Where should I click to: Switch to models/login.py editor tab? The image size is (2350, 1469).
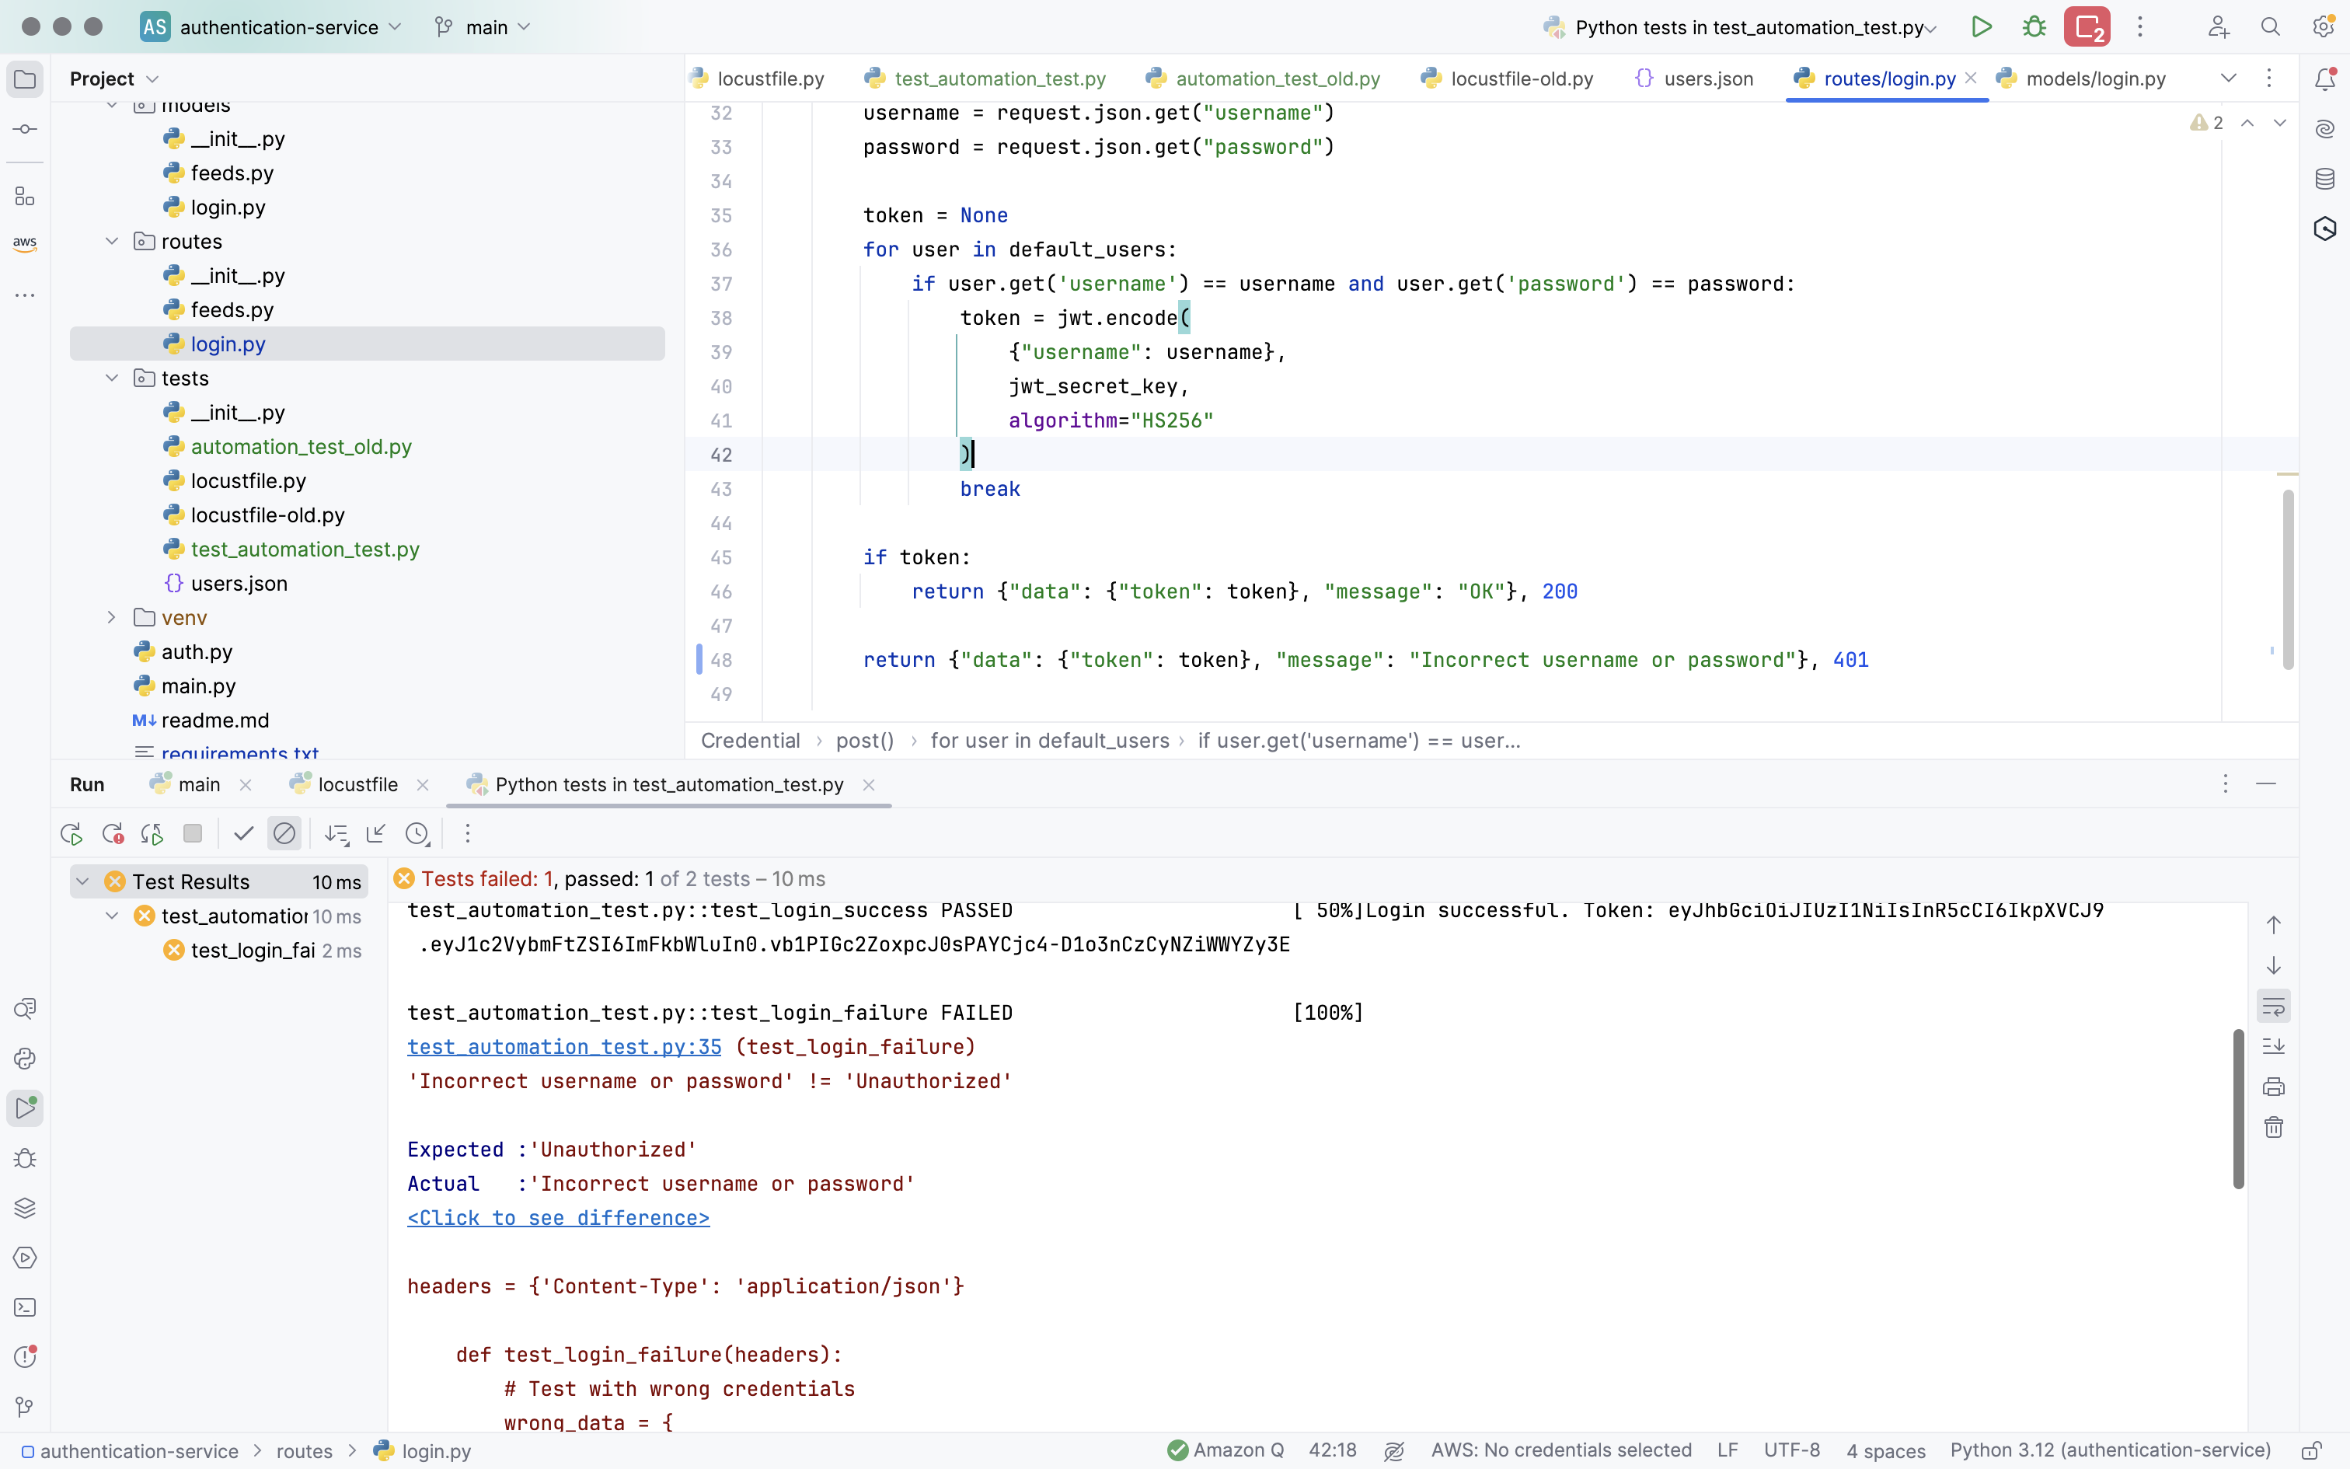(2080, 79)
